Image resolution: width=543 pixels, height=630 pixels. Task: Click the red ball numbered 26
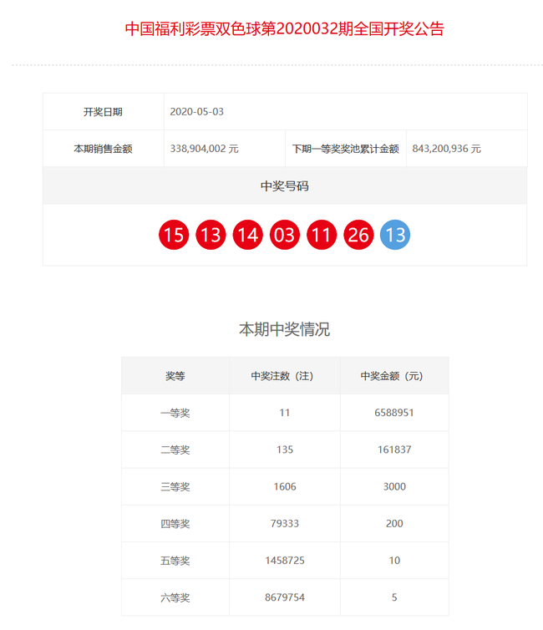(358, 235)
